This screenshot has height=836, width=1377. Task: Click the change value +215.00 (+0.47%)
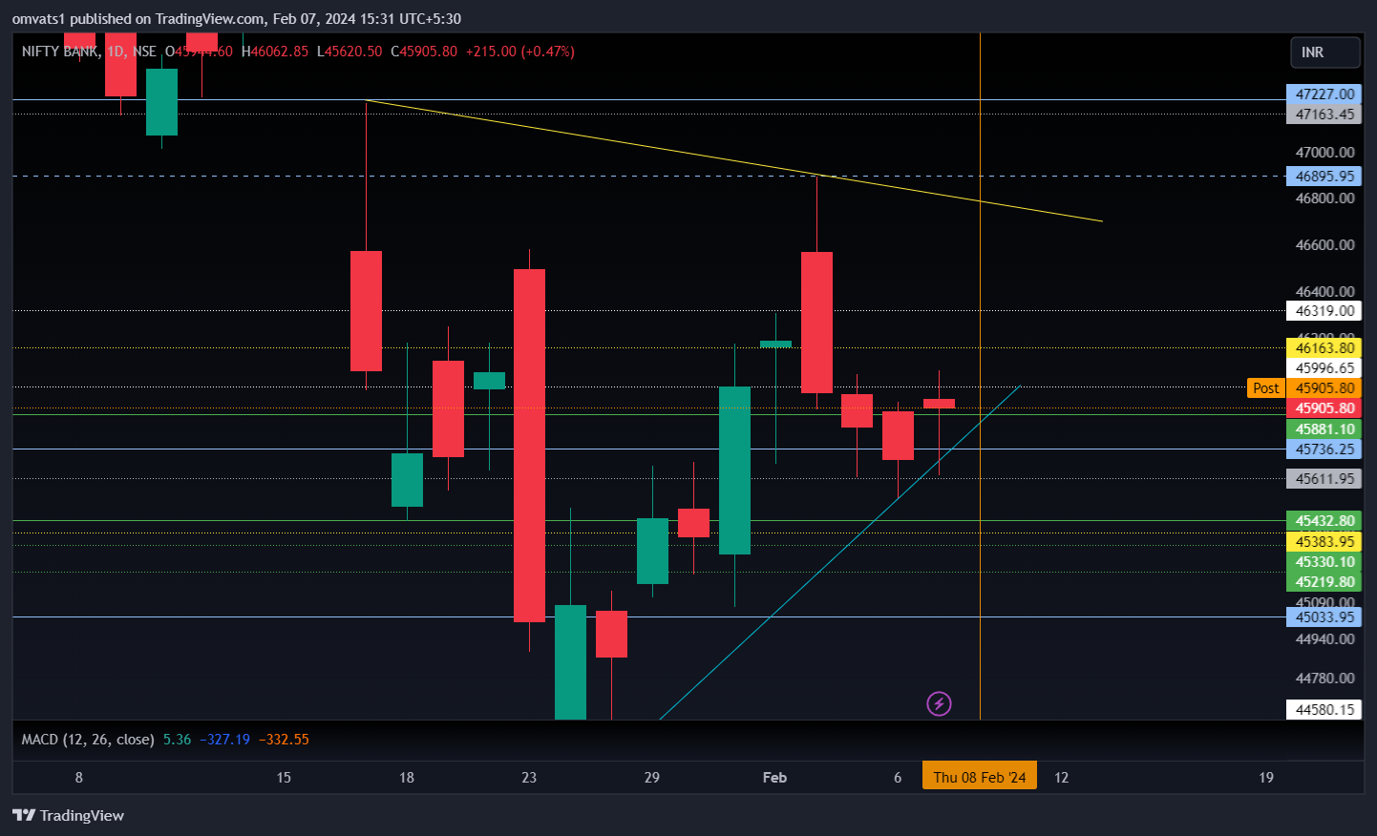pos(520,52)
